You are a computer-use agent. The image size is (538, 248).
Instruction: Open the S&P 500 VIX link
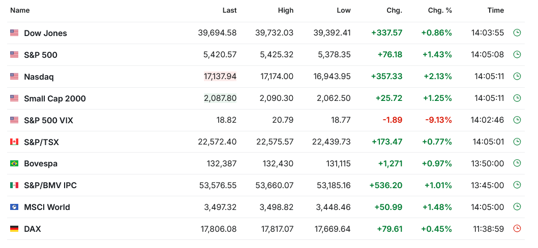coord(48,120)
